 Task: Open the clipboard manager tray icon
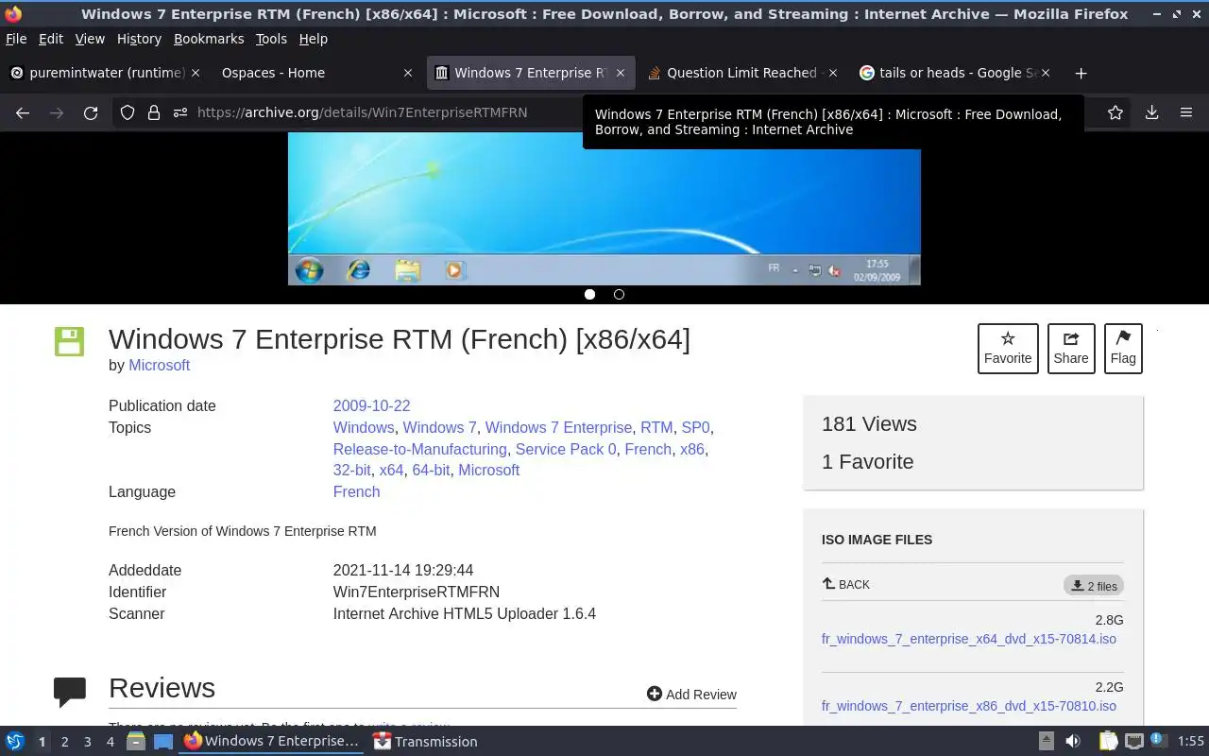point(1108,742)
